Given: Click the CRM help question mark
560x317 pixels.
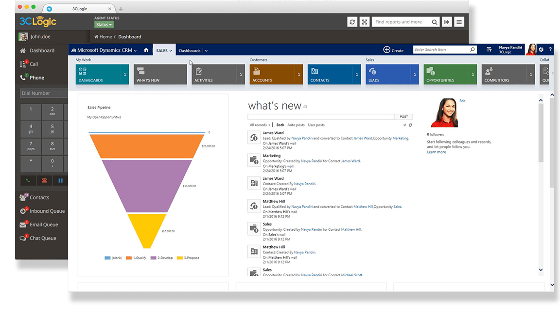Looking at the screenshot, I should tap(550, 49).
